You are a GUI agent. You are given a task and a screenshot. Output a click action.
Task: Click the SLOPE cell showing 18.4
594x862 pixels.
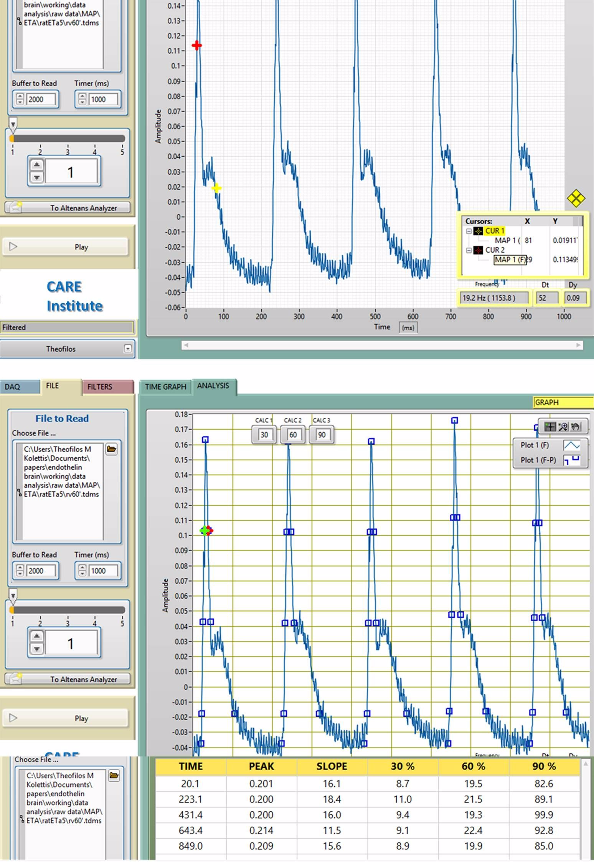(x=332, y=799)
